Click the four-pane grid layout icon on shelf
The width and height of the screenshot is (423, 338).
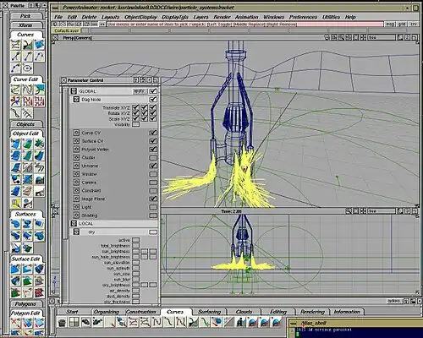click(74, 322)
